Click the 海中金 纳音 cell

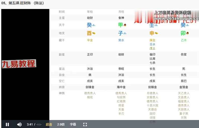[x=121, y=87]
